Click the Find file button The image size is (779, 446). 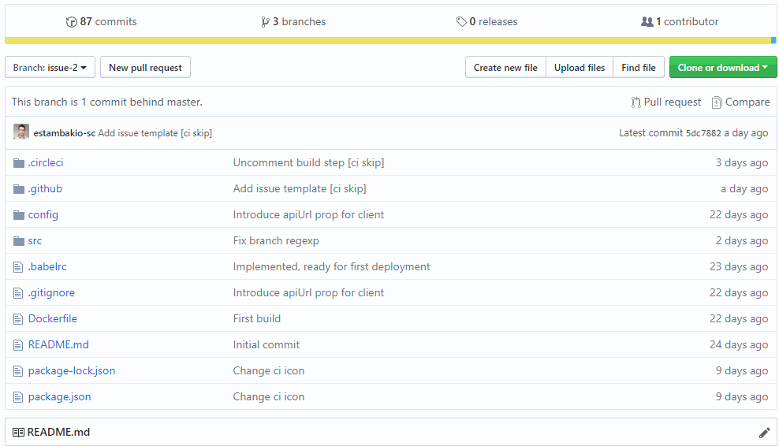[x=638, y=68]
